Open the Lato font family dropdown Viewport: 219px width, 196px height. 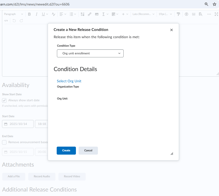[x=143, y=14]
